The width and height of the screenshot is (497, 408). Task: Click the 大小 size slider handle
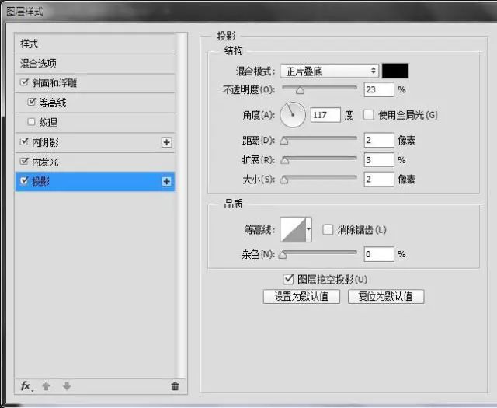pyautogui.click(x=284, y=180)
